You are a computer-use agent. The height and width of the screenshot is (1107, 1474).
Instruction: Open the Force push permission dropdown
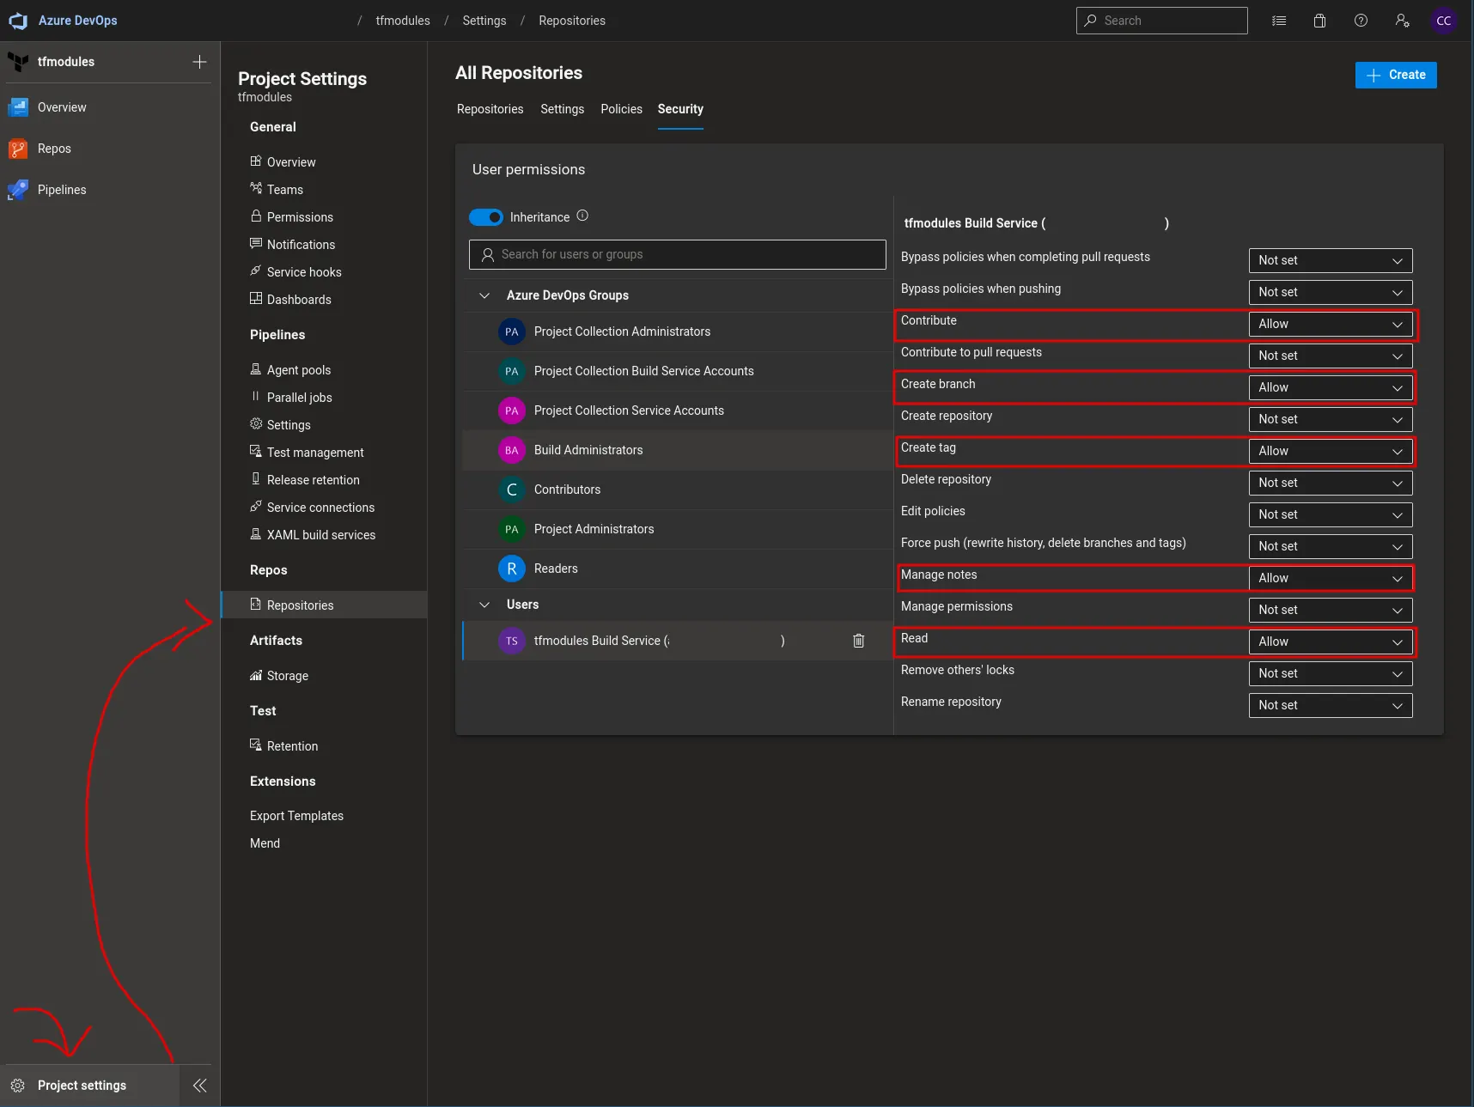1331,546
